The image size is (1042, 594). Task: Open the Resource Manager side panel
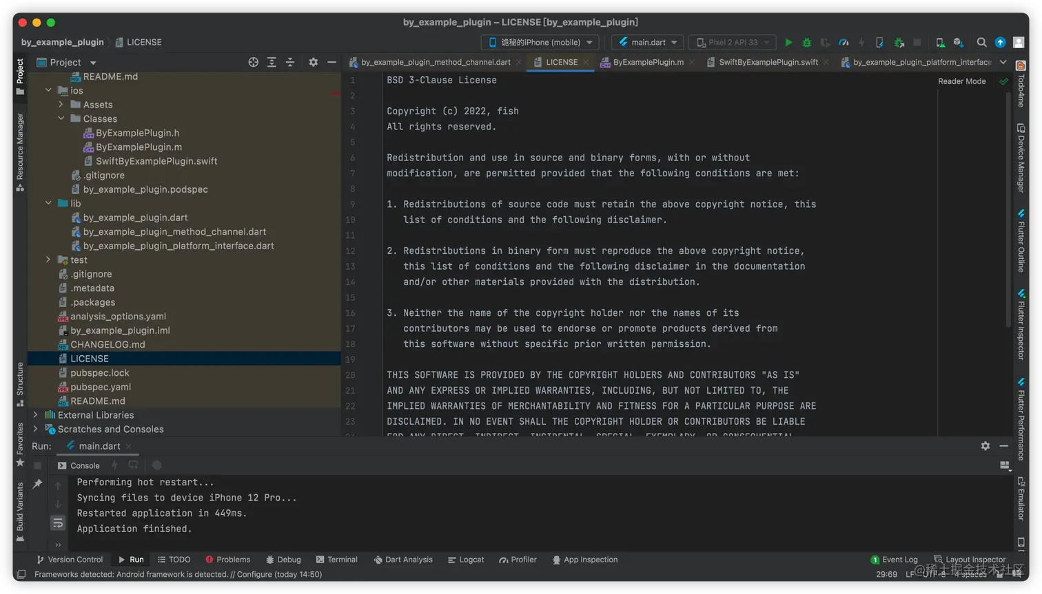tap(20, 152)
